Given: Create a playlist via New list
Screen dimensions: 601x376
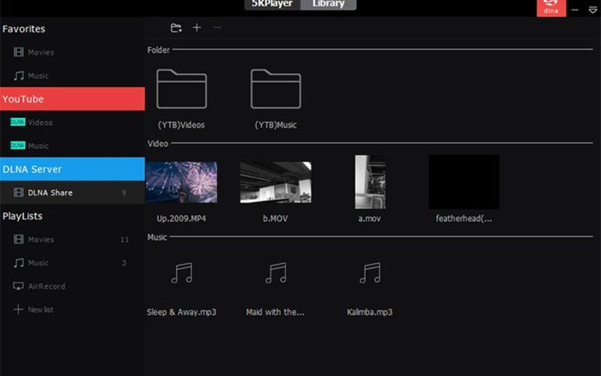Looking at the screenshot, I should 41,310.
